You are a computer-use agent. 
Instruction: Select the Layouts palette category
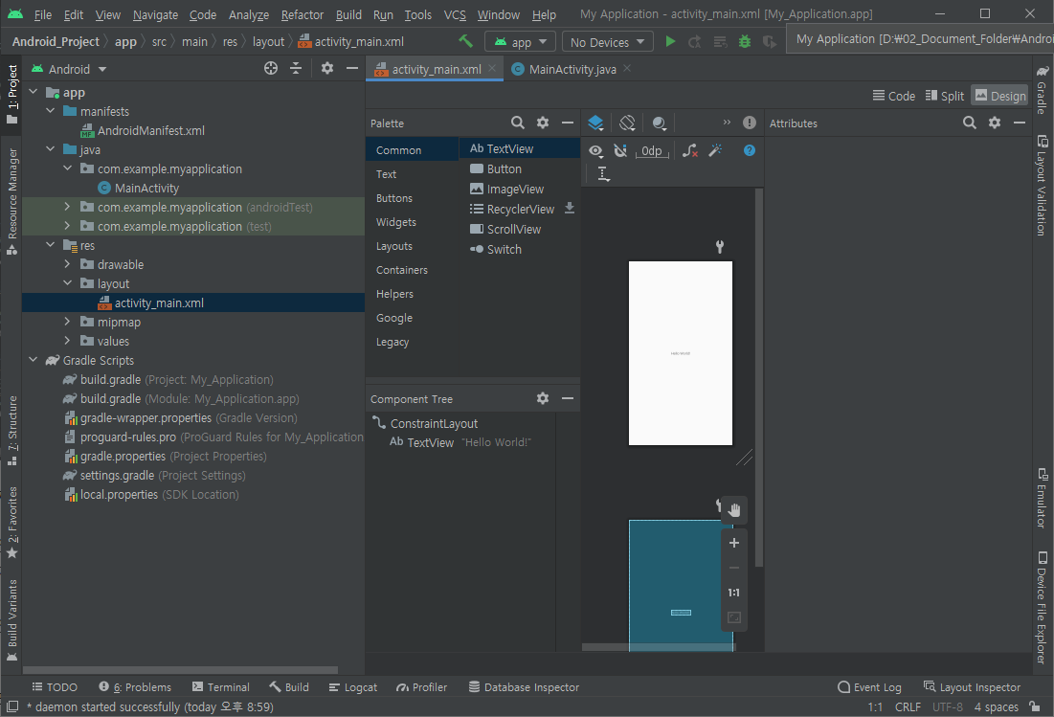click(393, 246)
